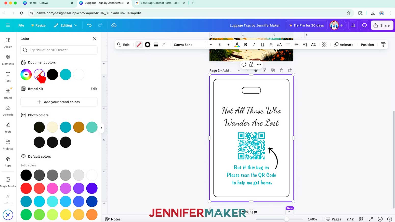Click Edit next to Brand Kit
The width and height of the screenshot is (395, 222).
coord(94,89)
